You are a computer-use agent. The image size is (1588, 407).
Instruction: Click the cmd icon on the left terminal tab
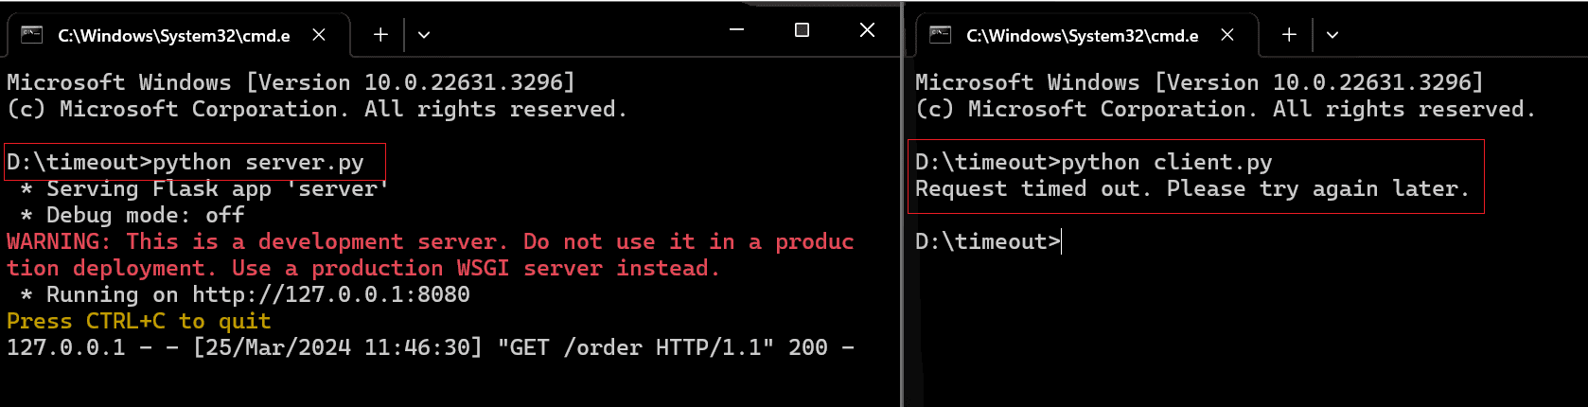pos(32,35)
